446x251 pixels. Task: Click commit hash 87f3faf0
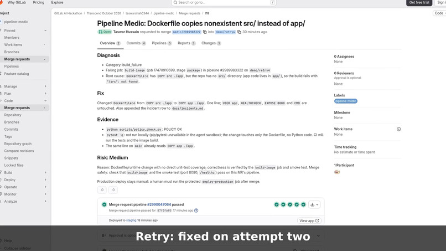coord(164,211)
